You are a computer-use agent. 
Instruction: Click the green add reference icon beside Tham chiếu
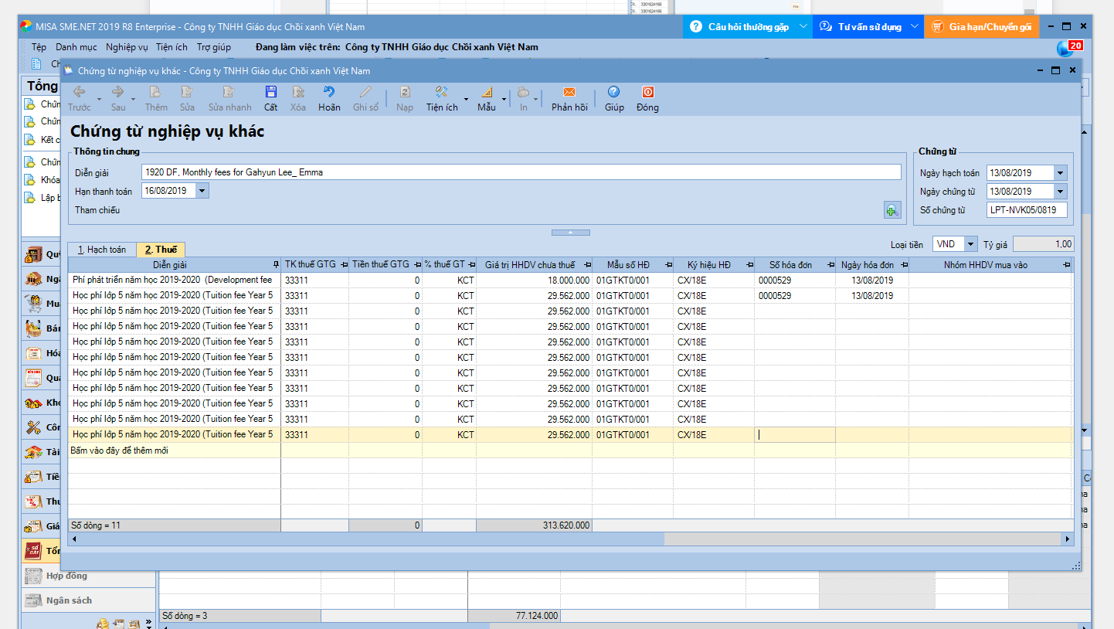(x=892, y=210)
